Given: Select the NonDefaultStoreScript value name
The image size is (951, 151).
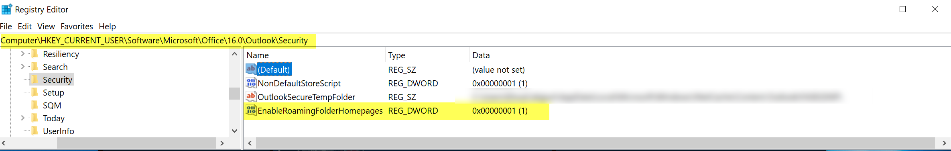Looking at the screenshot, I should pyautogui.click(x=299, y=83).
